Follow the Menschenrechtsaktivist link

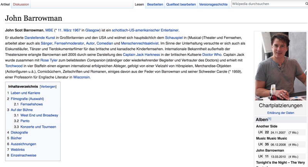(140, 43)
